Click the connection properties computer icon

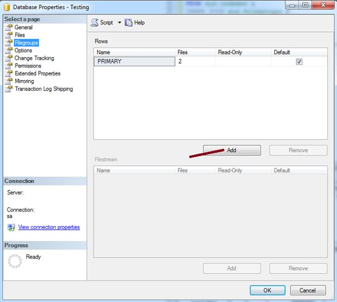(11, 227)
